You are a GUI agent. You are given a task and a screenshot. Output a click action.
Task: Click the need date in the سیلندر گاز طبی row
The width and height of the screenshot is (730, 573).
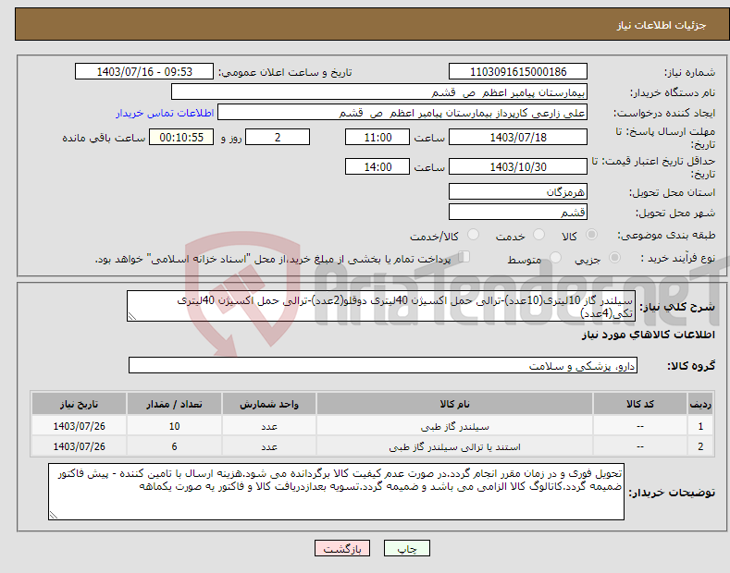(x=79, y=426)
